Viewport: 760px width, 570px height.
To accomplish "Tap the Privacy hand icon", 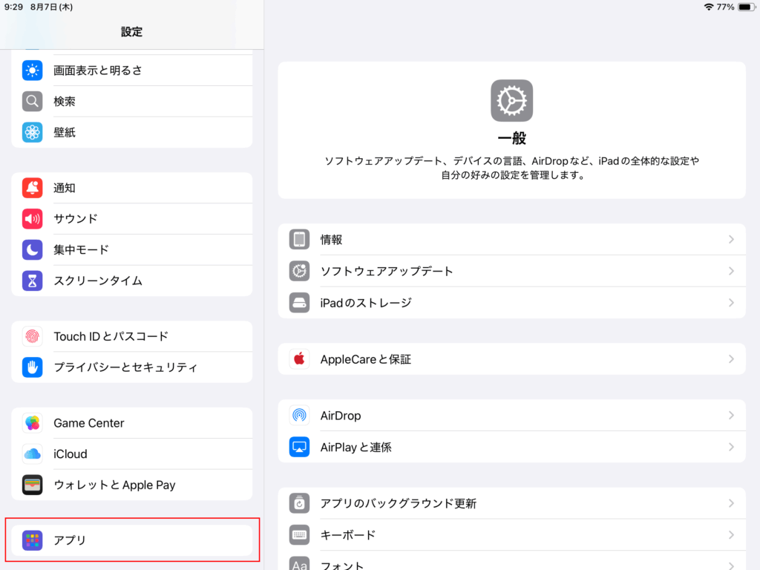I will coord(32,367).
